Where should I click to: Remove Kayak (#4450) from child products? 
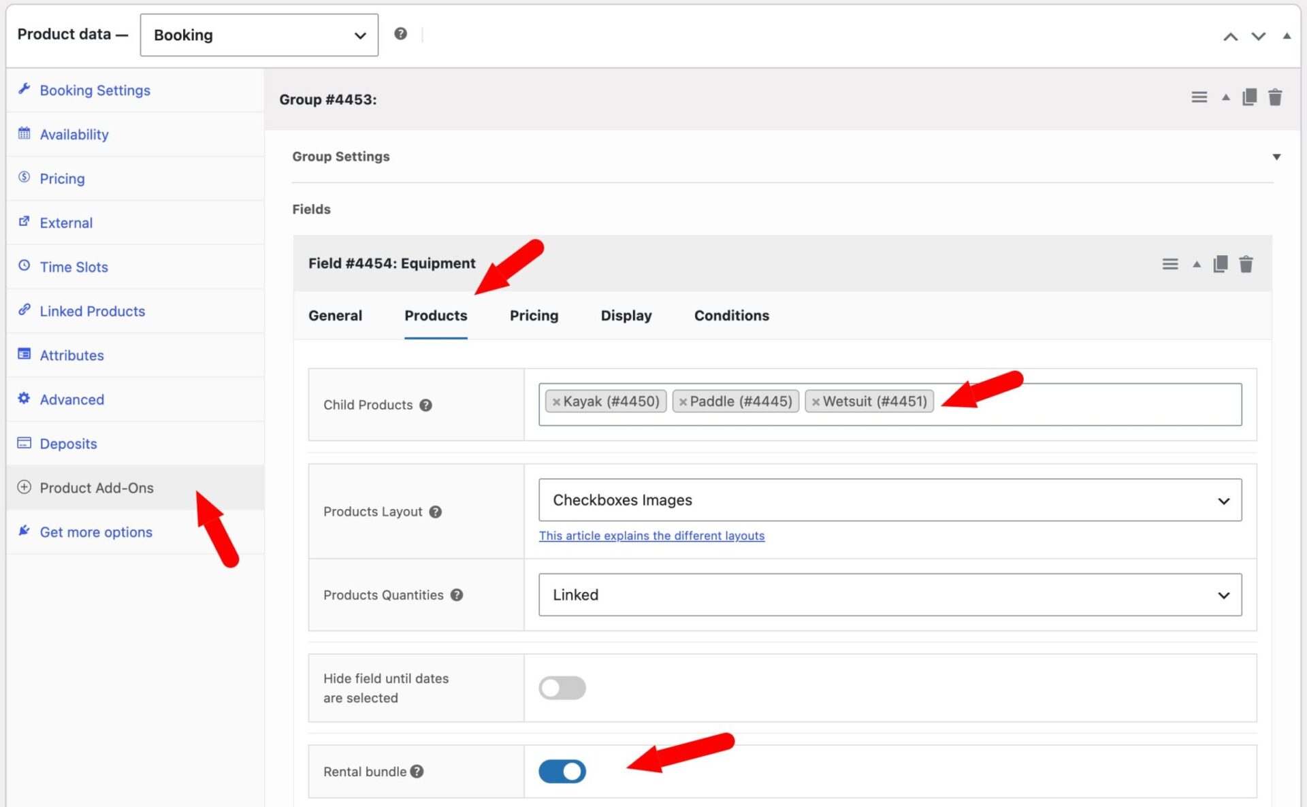click(556, 402)
